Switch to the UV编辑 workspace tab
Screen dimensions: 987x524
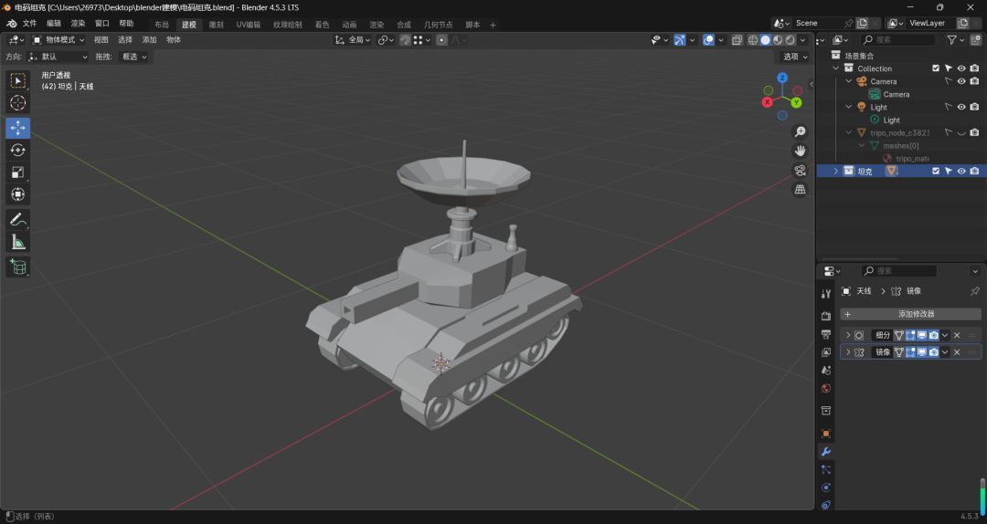pyautogui.click(x=248, y=25)
